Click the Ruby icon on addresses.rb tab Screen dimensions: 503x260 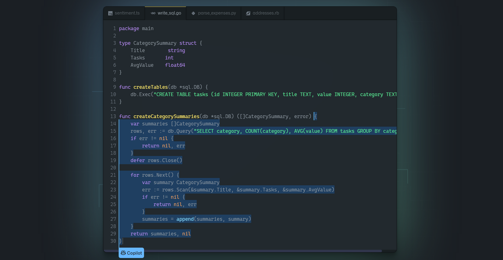[248, 13]
